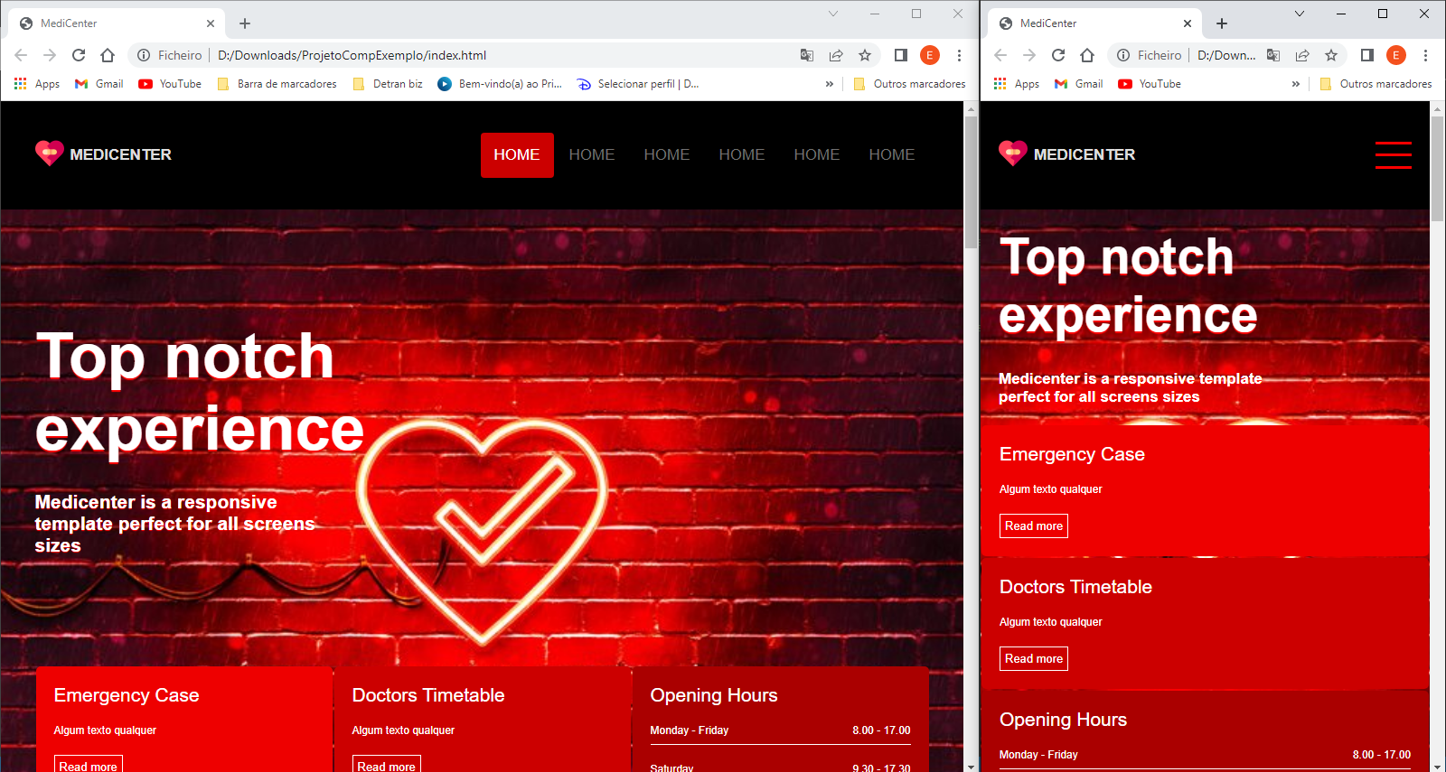Click Read more under Emergency Case, right window

(x=1034, y=526)
